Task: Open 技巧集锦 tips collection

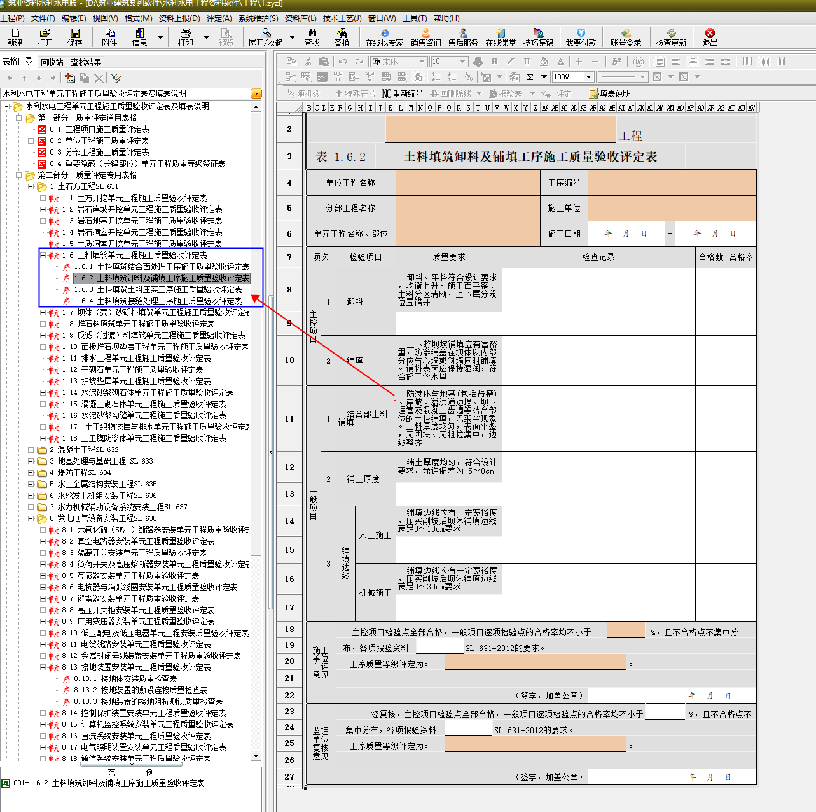Action: click(538, 38)
